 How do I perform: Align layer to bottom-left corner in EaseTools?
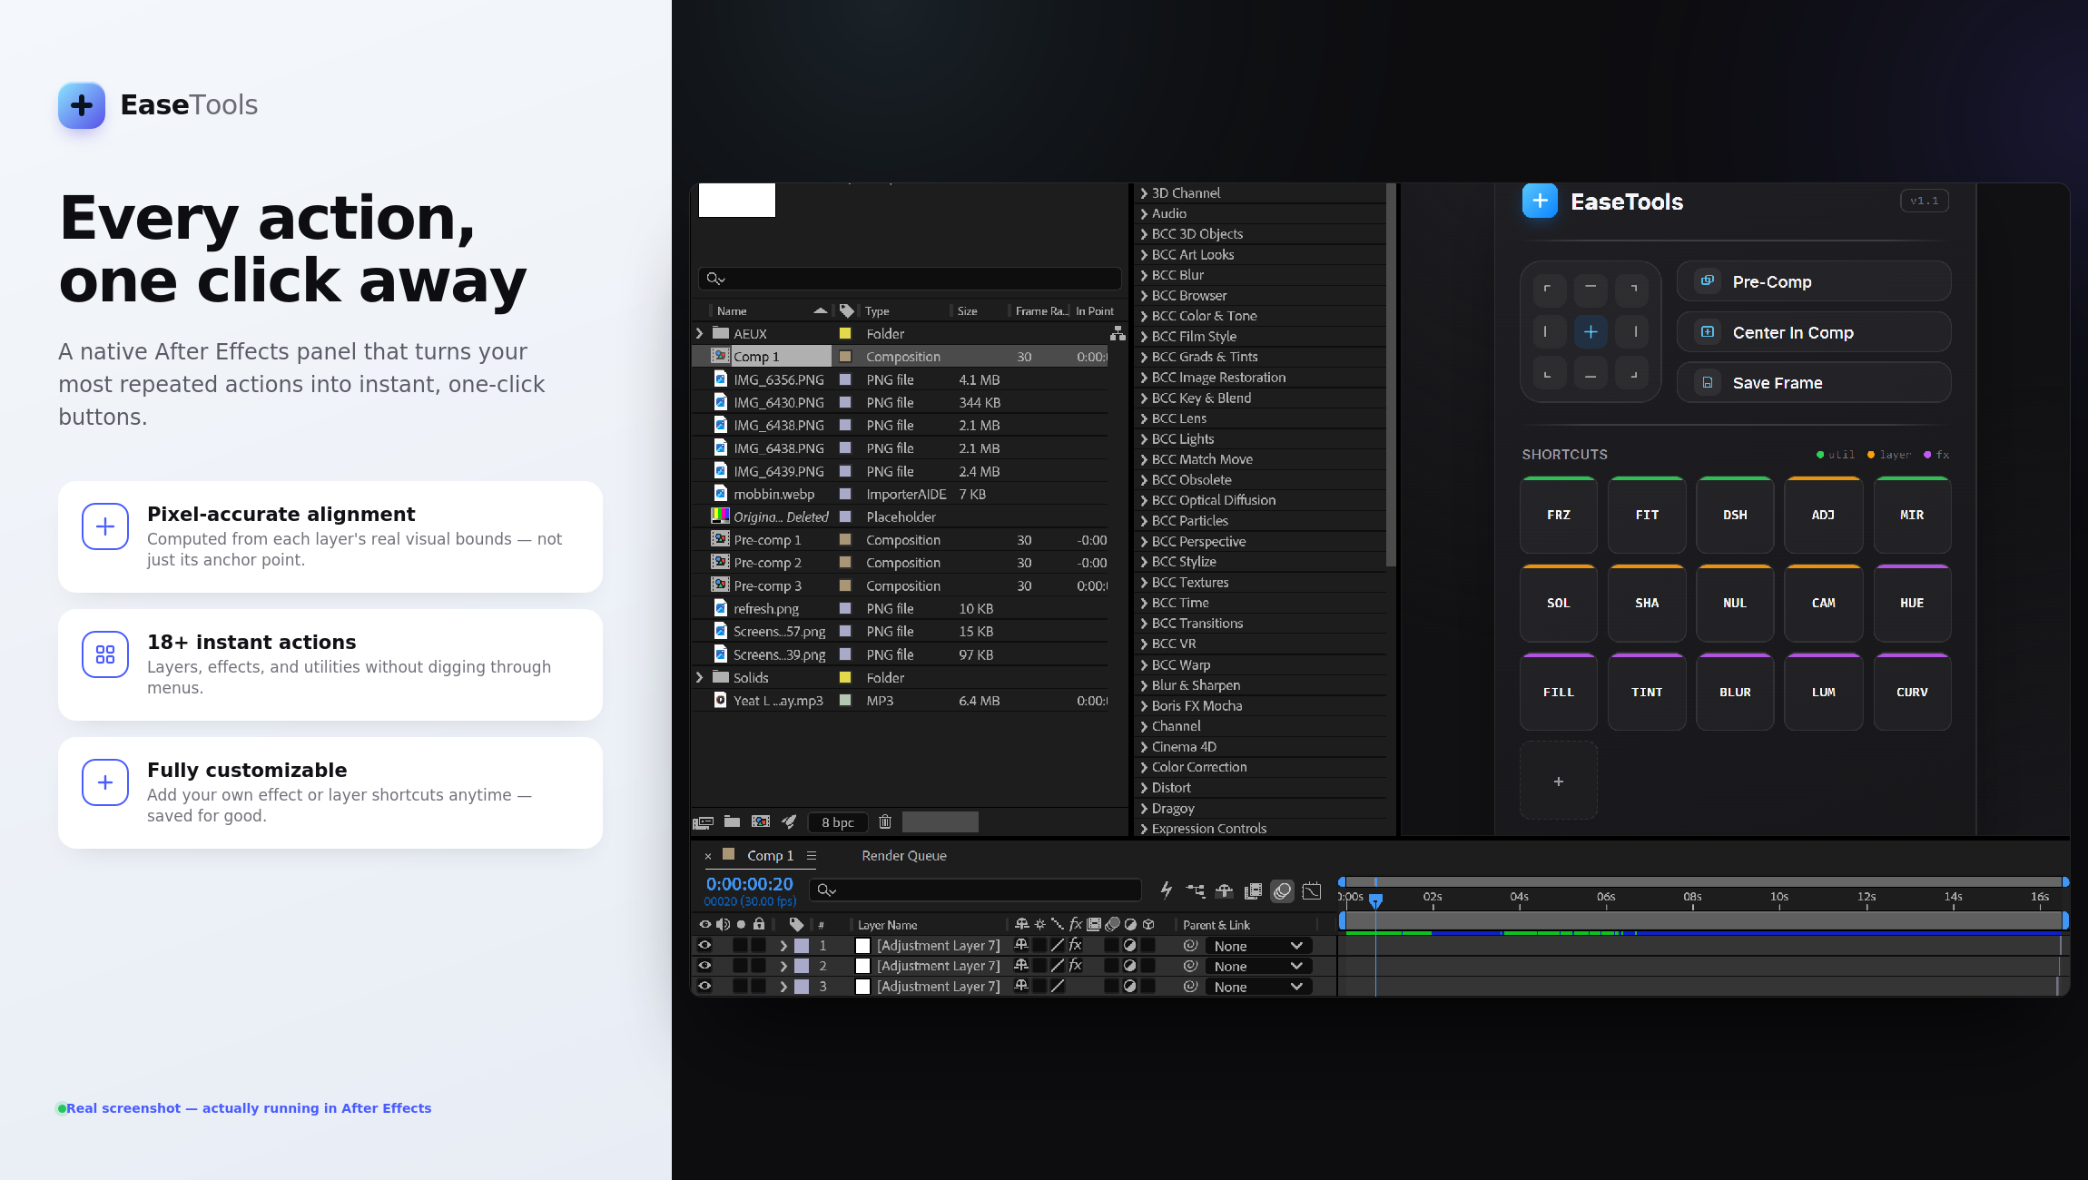point(1548,374)
